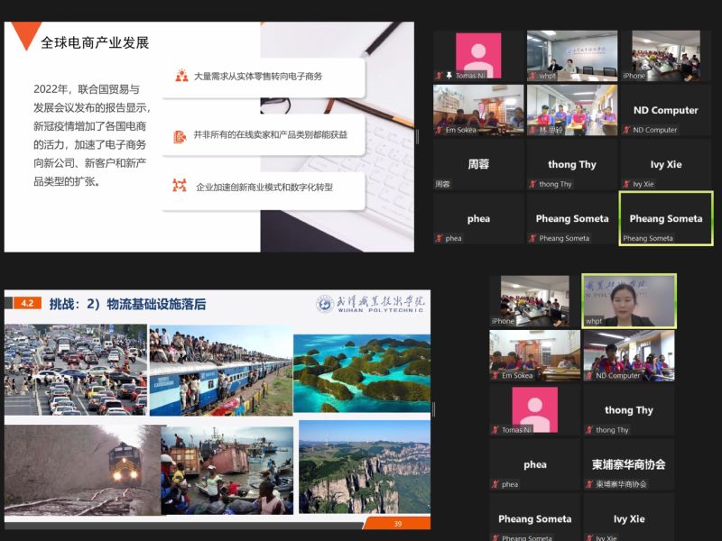Click the slide title 全球电商产业发展
722x541 pixels.
[95, 42]
